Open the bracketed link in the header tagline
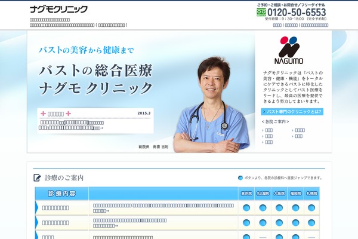The width and height of the screenshot is (358, 239). [112, 25]
